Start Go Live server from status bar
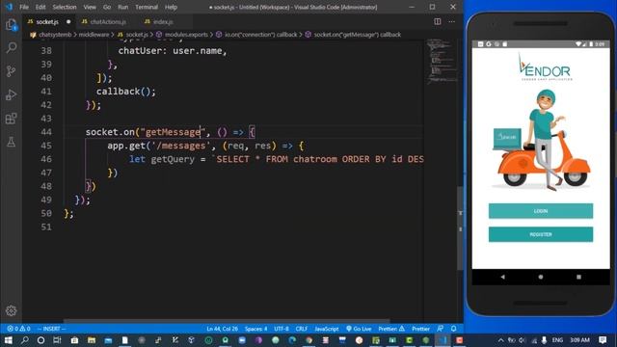The height and width of the screenshot is (347, 617). [x=359, y=329]
